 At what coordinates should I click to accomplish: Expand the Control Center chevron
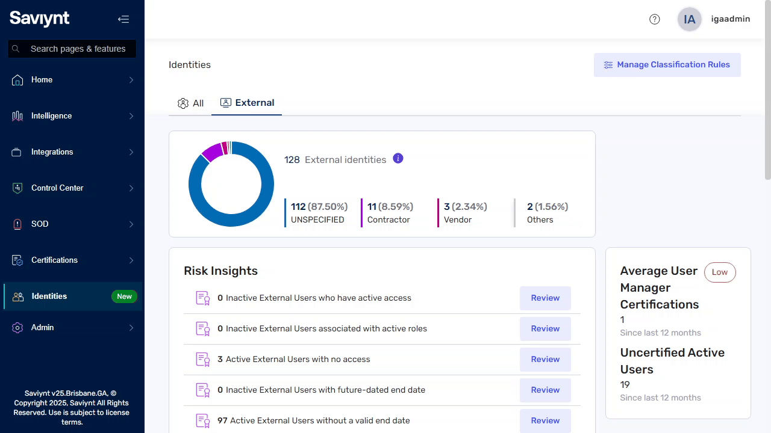[x=131, y=188]
